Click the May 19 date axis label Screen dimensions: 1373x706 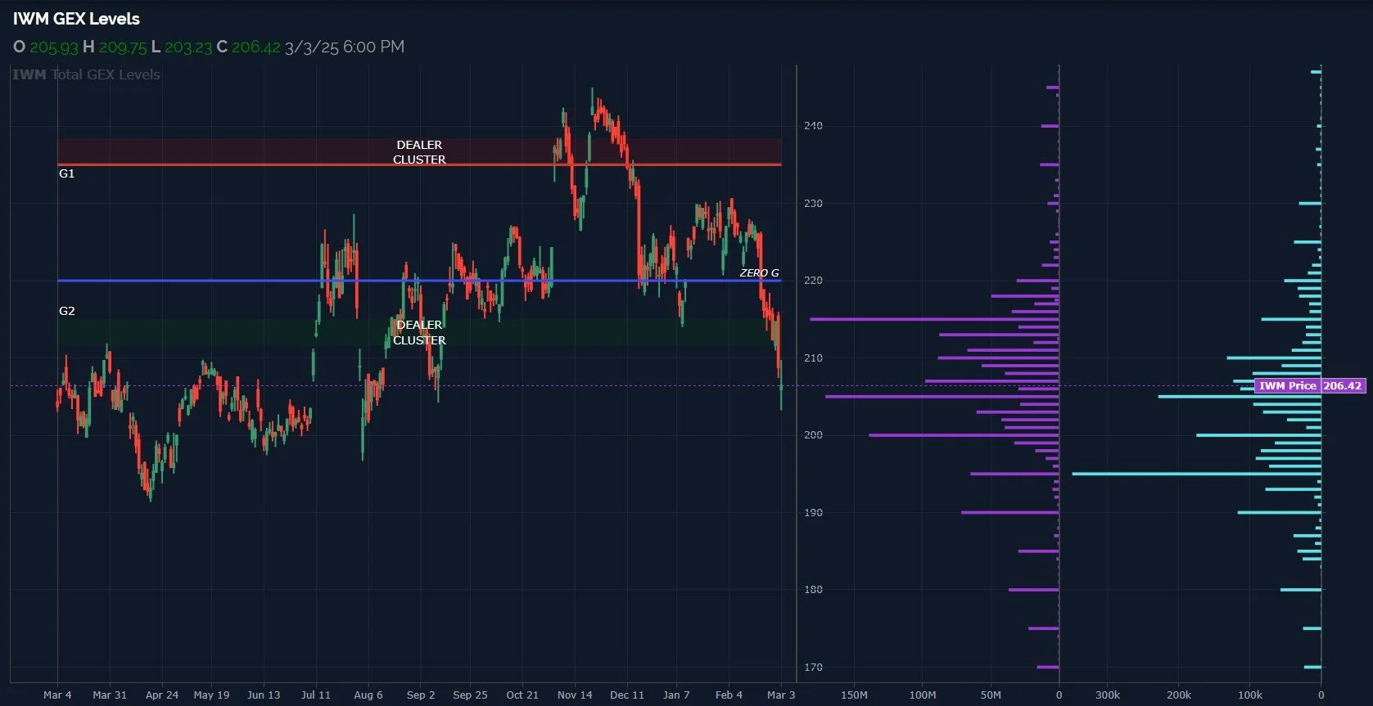(x=211, y=695)
